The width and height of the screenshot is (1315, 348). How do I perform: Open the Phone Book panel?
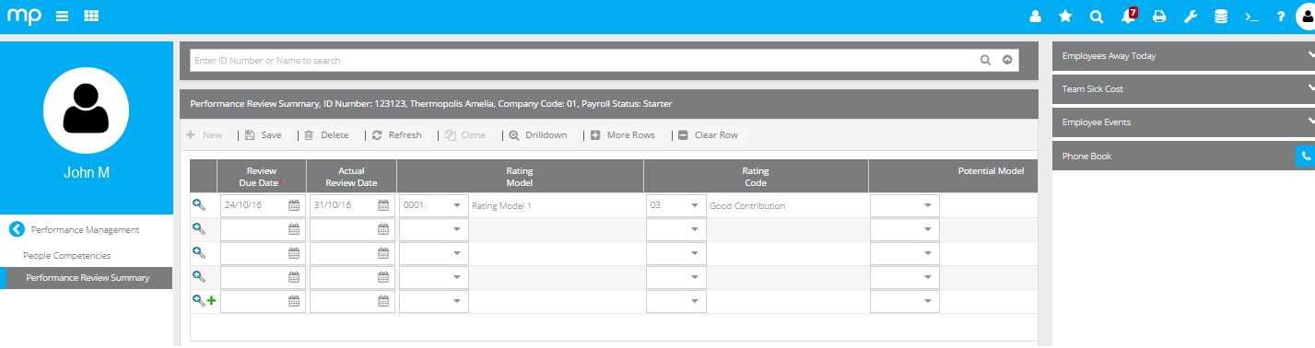(1173, 157)
